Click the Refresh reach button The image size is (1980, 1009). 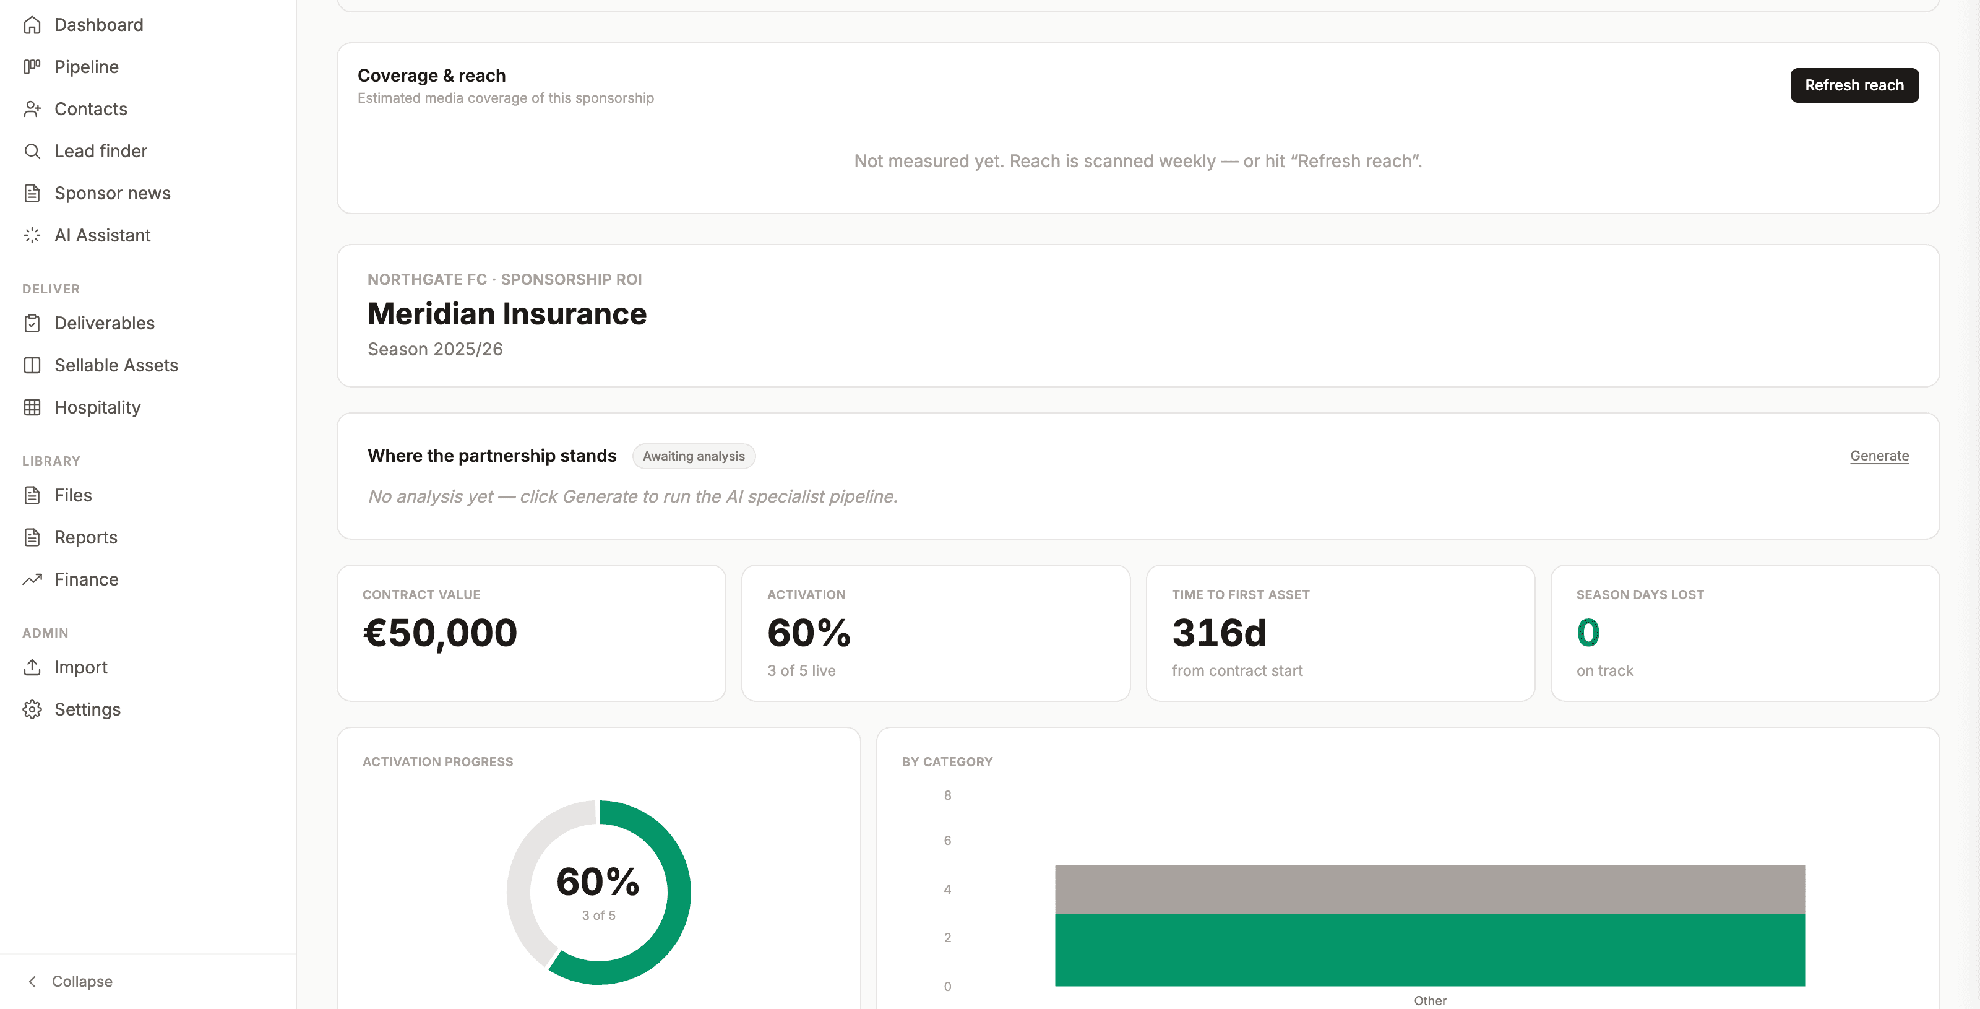click(1854, 85)
